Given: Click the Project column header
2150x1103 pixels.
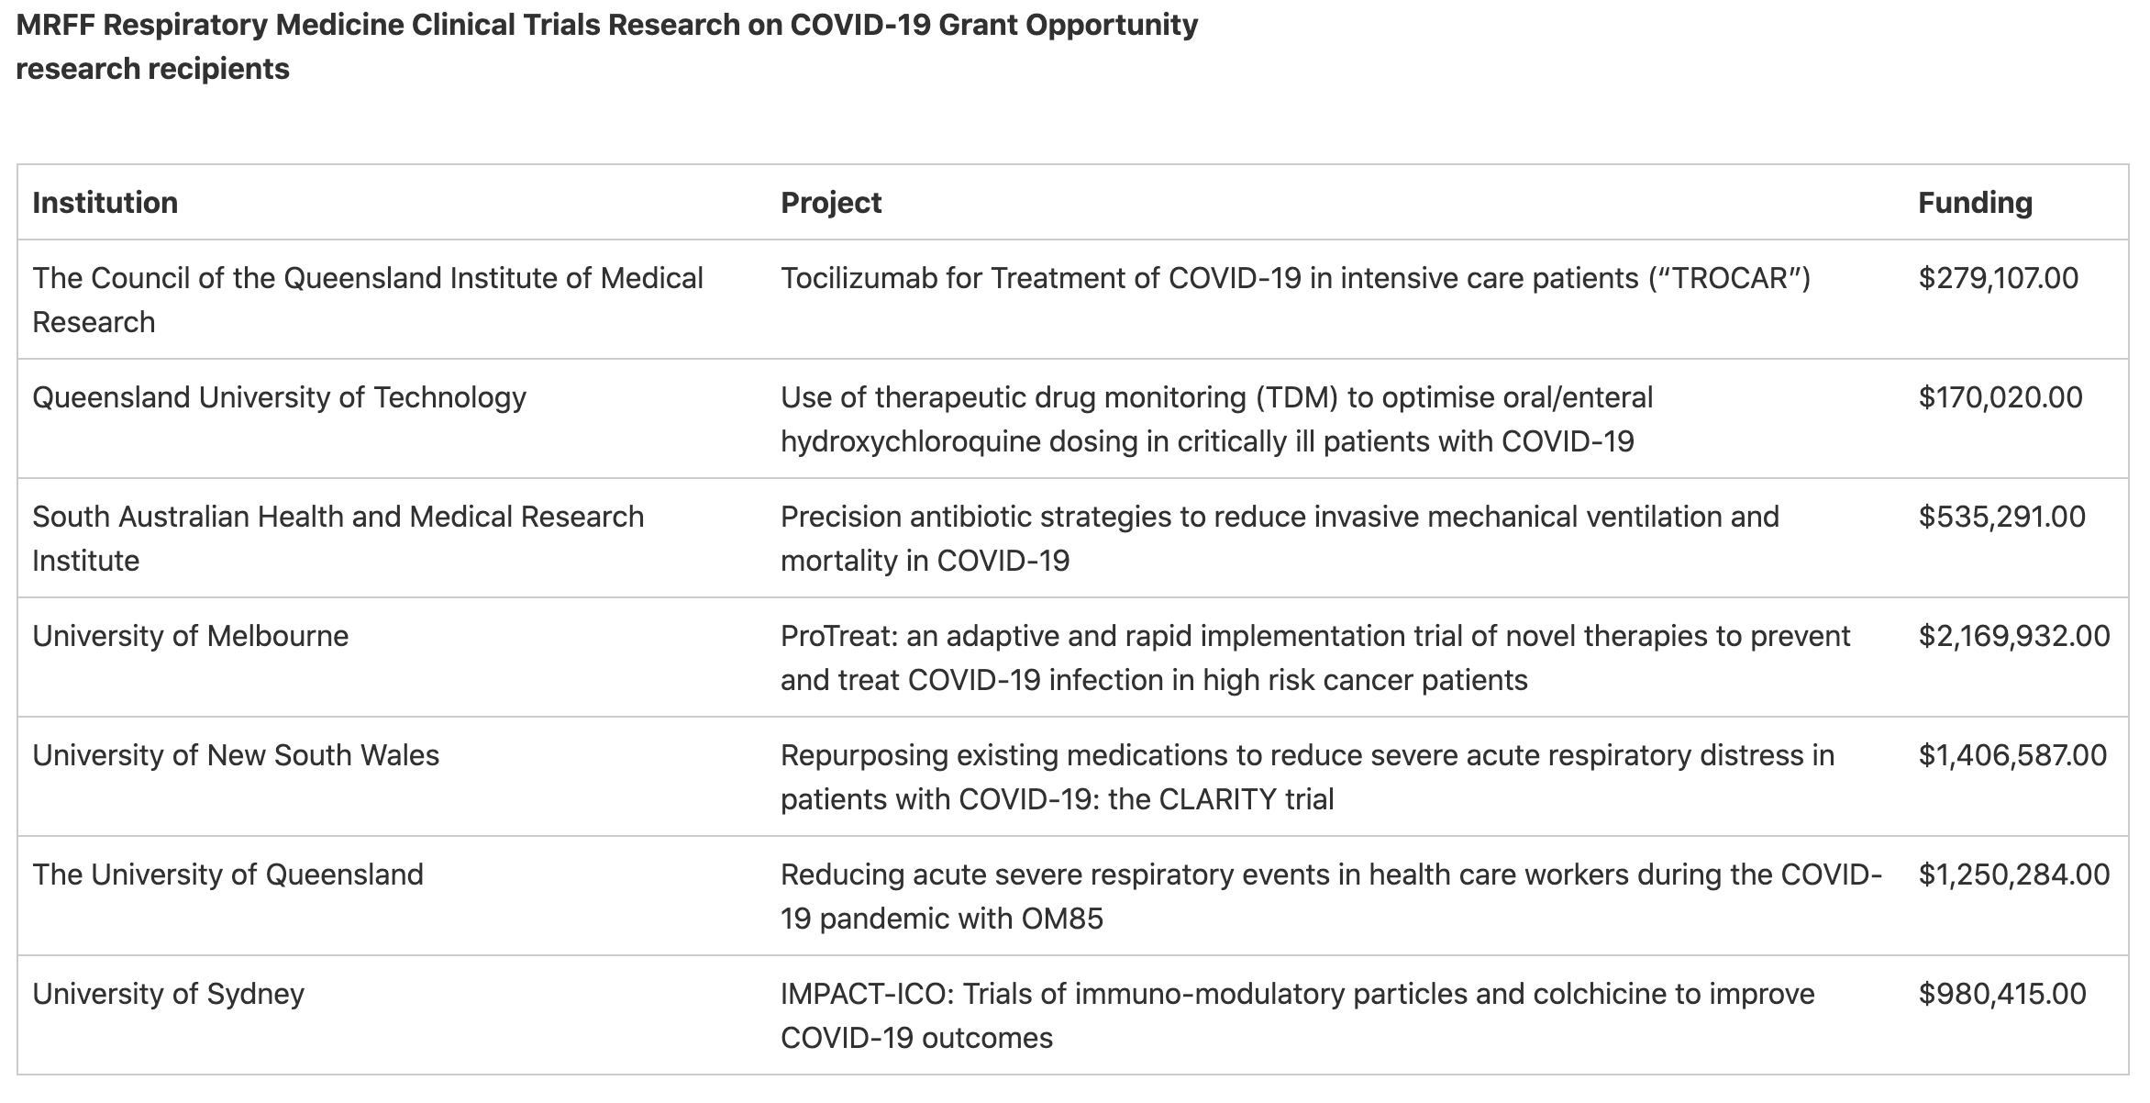Looking at the screenshot, I should point(831,203).
